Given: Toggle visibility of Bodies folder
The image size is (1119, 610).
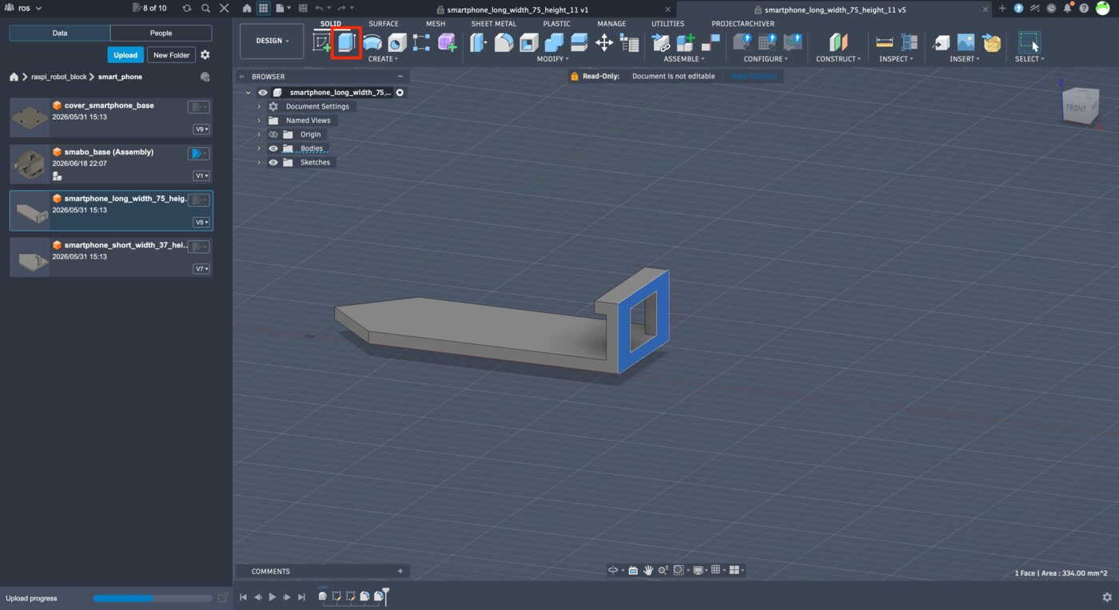Looking at the screenshot, I should coord(273,149).
